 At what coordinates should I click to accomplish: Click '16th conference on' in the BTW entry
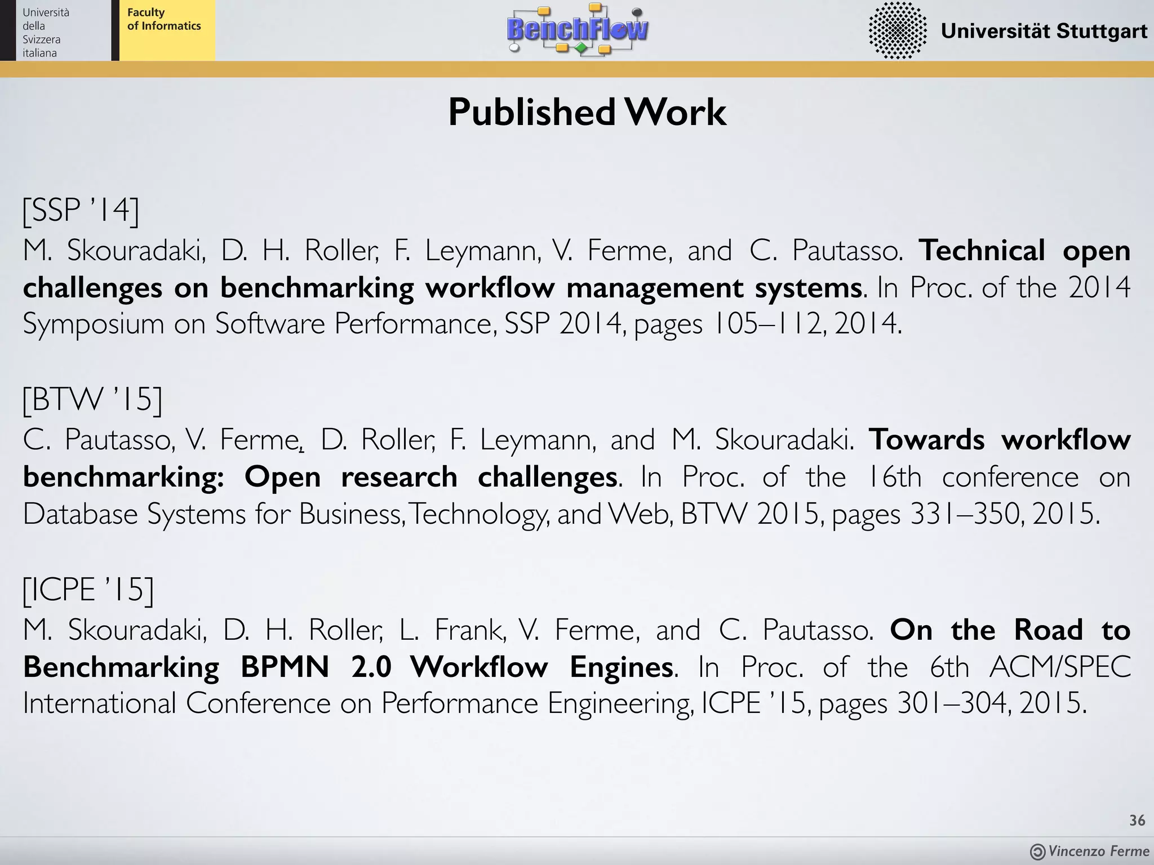[x=998, y=478]
